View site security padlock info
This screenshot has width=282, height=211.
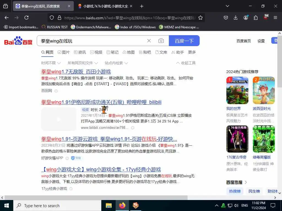tap(59, 18)
